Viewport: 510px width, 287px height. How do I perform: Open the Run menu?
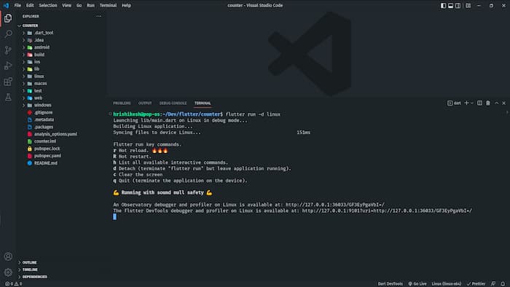[x=91, y=6]
